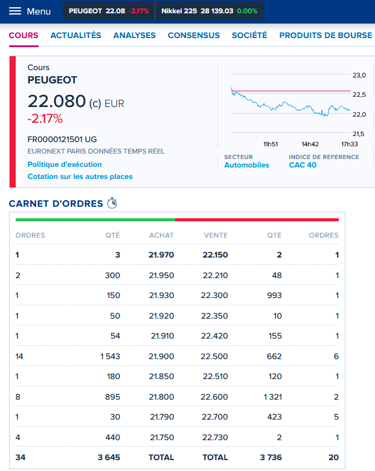
Task: Open the Nikkei 225 ticker item
Action: (x=210, y=11)
